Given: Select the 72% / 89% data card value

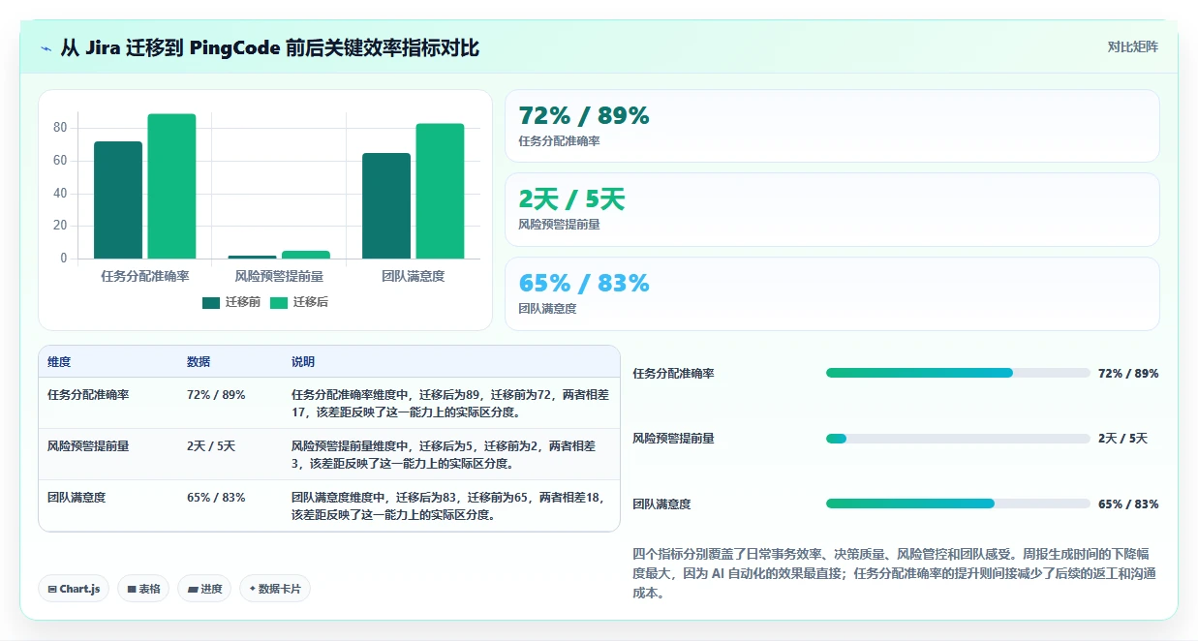Looking at the screenshot, I should click(584, 116).
